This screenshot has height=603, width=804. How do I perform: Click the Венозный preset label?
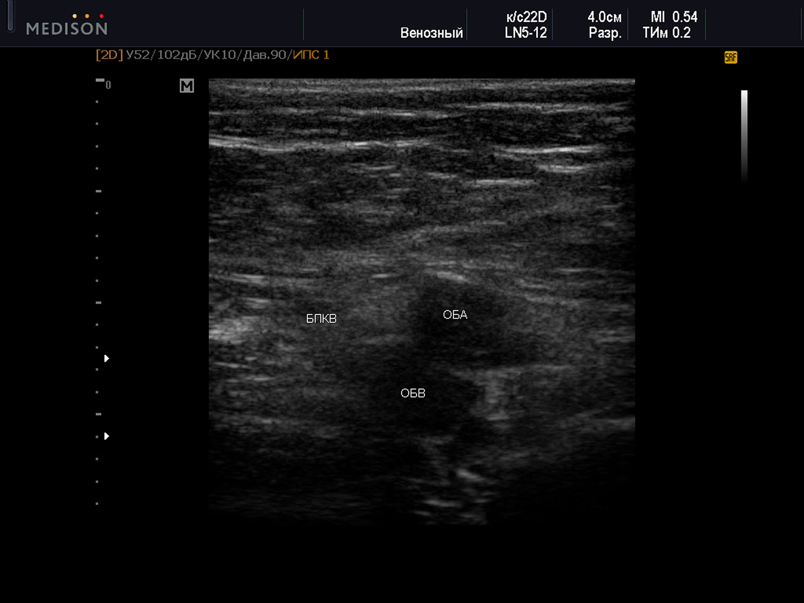tap(431, 33)
